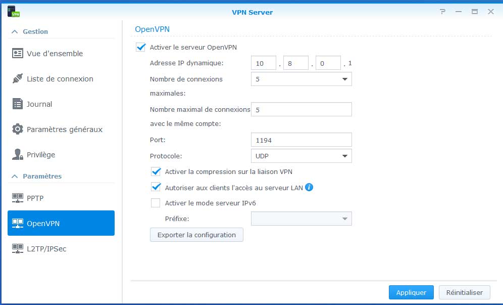The height and width of the screenshot is (305, 503).
Task: Click second IP octet field containing 8
Action: (x=296, y=63)
